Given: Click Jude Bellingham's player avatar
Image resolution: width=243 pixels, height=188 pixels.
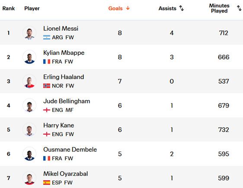Looking at the screenshot, I should pyautogui.click(x=29, y=105).
